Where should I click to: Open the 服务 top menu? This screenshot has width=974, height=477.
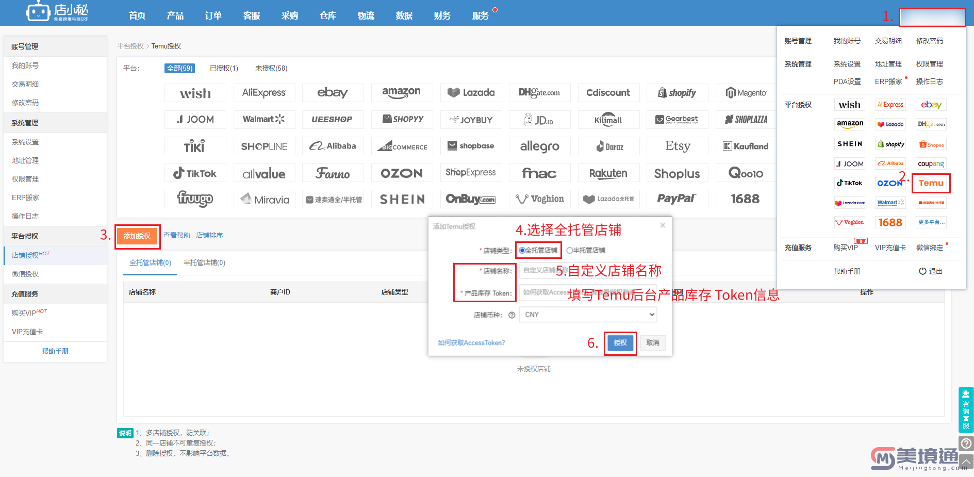(x=481, y=15)
